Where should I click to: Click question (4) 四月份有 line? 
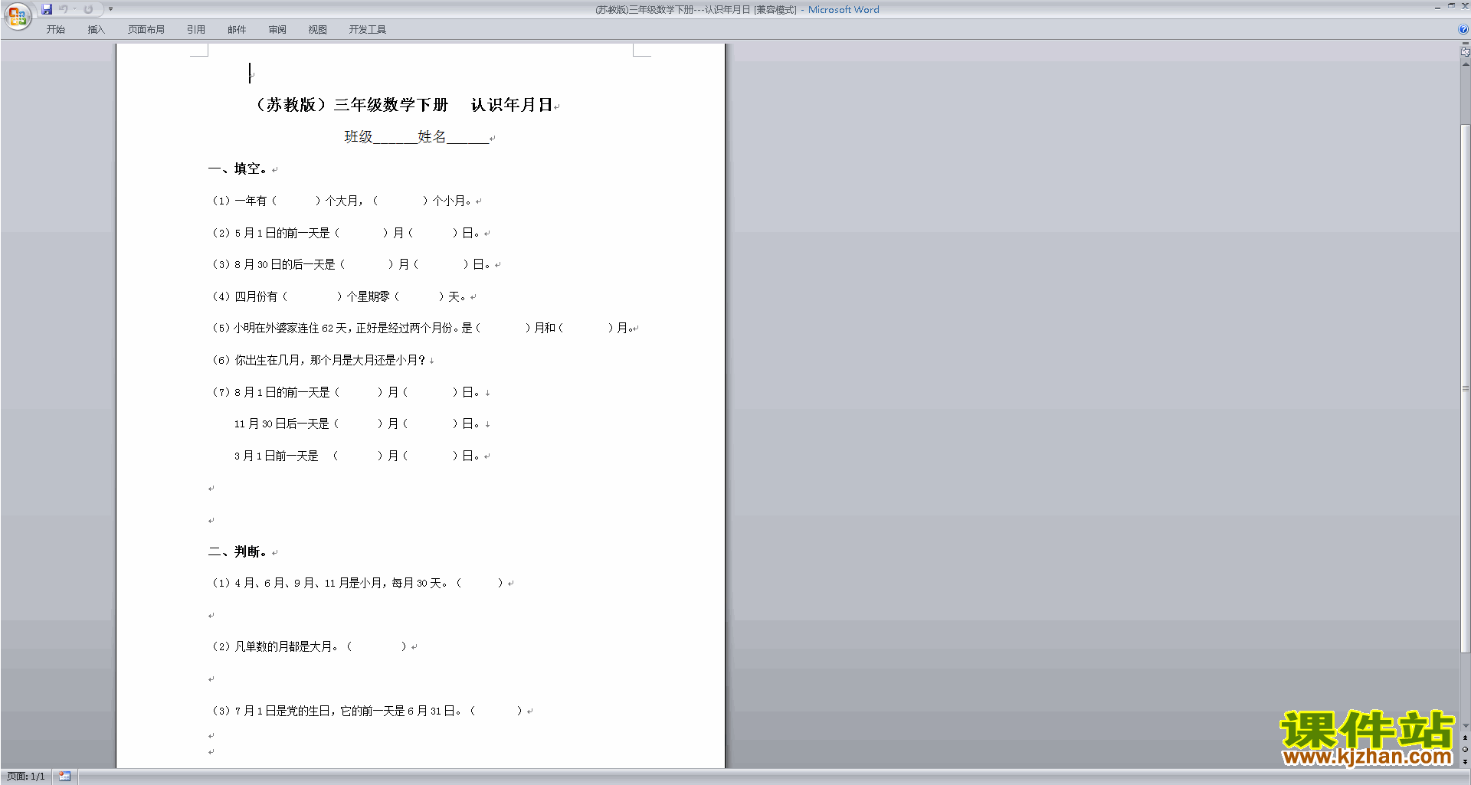click(339, 296)
